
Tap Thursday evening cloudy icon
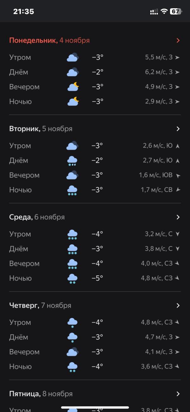tap(73, 352)
